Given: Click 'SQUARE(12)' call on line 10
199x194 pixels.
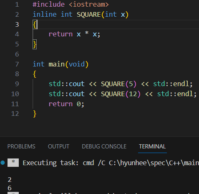Looking at the screenshot, I should tap(121, 94).
